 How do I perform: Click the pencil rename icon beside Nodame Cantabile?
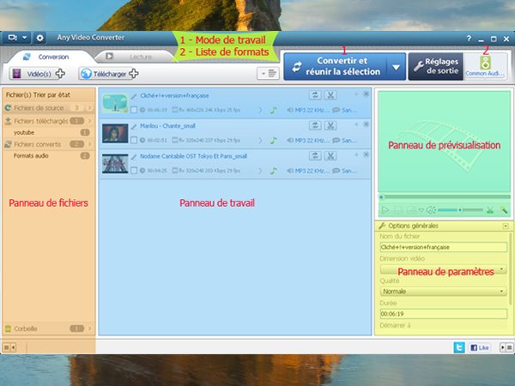click(134, 155)
